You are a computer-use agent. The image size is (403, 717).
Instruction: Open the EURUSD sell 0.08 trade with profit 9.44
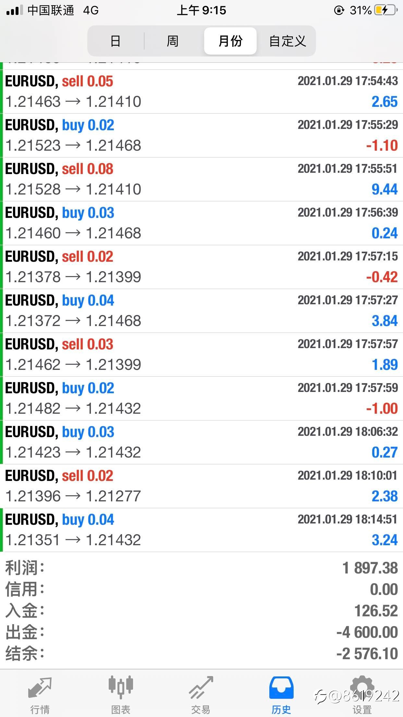click(x=201, y=179)
